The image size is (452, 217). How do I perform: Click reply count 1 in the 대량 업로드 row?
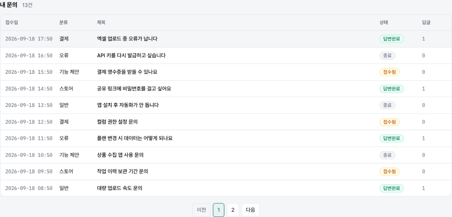424,188
